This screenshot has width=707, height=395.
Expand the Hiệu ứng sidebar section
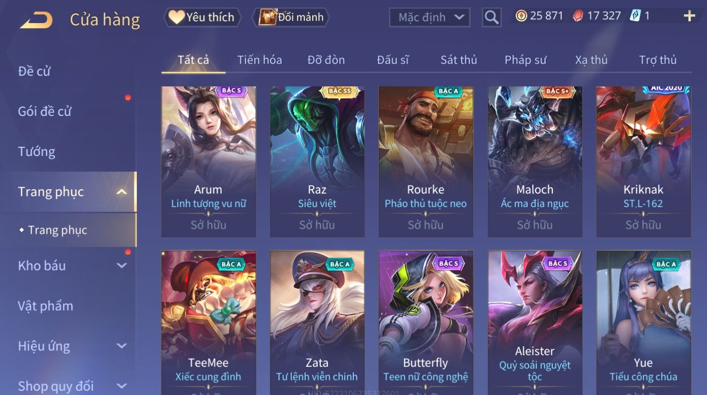[x=122, y=346]
